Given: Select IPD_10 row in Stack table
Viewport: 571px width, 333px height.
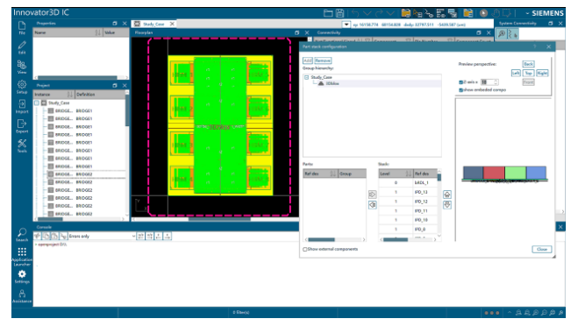Looking at the screenshot, I should [x=408, y=220].
